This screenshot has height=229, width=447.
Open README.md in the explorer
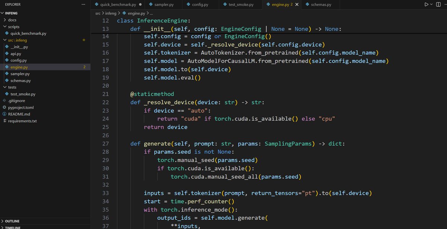[x=45, y=114]
